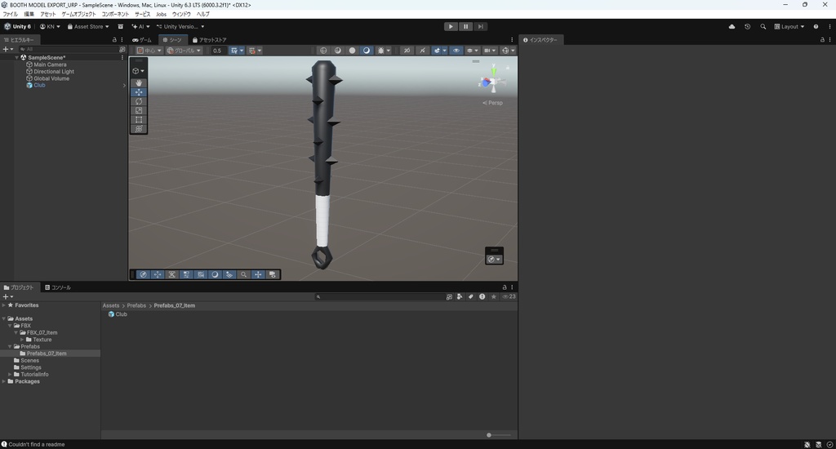
Task: Click the snap value 0.5 field
Action: point(218,51)
